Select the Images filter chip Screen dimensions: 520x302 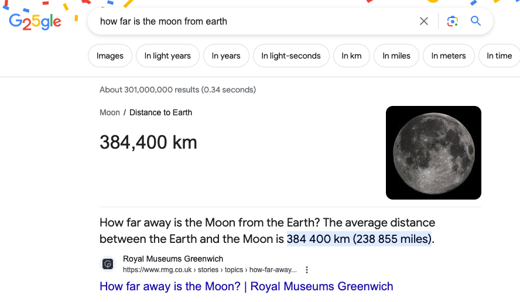click(110, 56)
